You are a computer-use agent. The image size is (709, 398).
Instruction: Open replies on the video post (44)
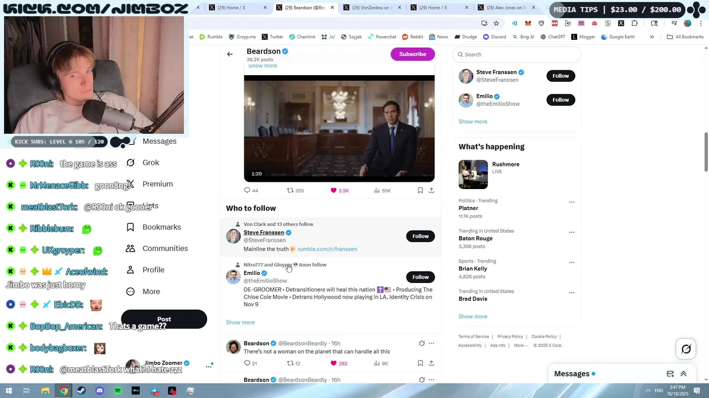[x=251, y=190]
